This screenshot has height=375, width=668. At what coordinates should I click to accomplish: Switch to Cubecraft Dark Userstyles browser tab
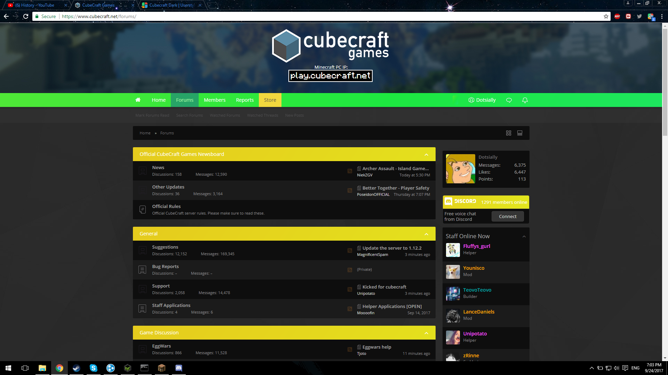(x=172, y=5)
